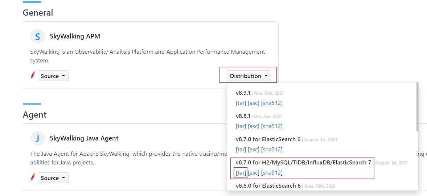Click the Apache feather icon beside SkyWalking APM Source
The image size is (427, 196).
[33, 75]
